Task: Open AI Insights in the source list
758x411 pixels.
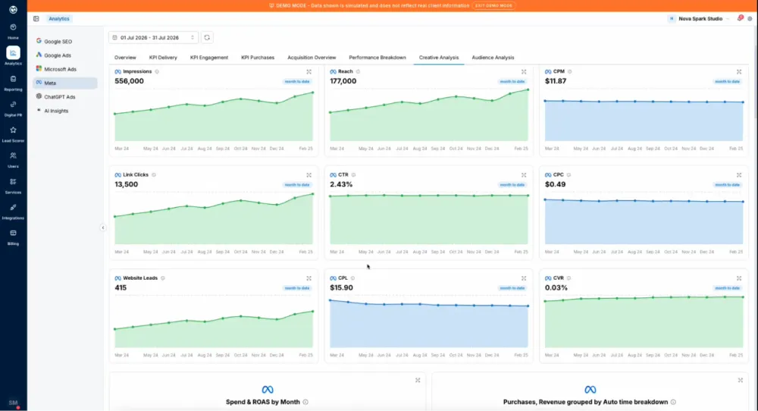Action: click(64, 111)
